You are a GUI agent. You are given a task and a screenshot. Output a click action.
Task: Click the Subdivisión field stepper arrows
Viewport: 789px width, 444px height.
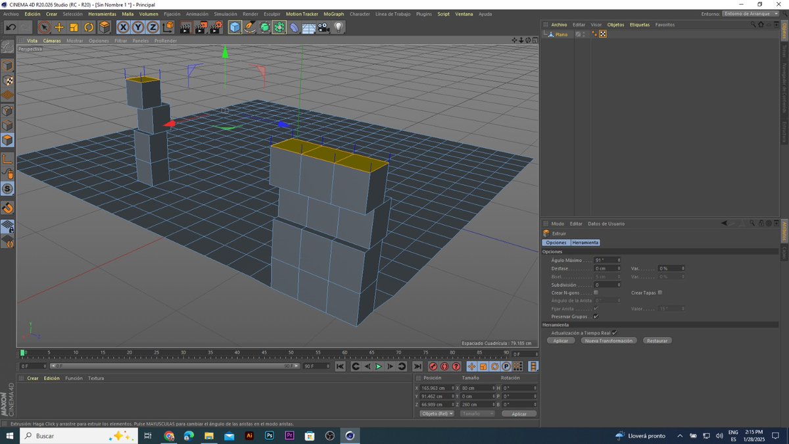[x=619, y=285]
